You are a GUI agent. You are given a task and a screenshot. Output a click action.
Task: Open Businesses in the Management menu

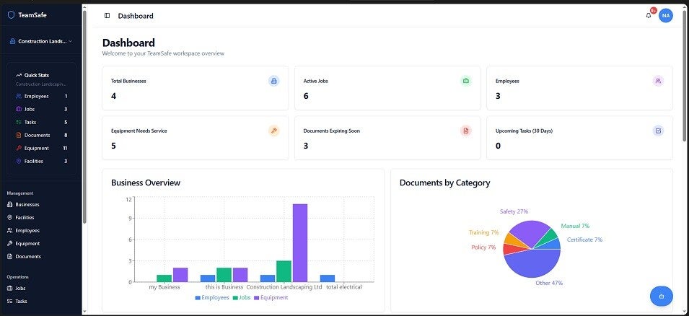tap(27, 204)
